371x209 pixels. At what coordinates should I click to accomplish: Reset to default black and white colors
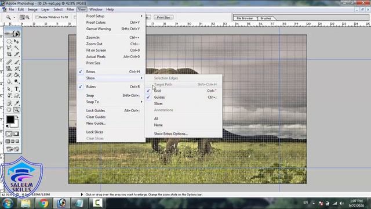8,126
